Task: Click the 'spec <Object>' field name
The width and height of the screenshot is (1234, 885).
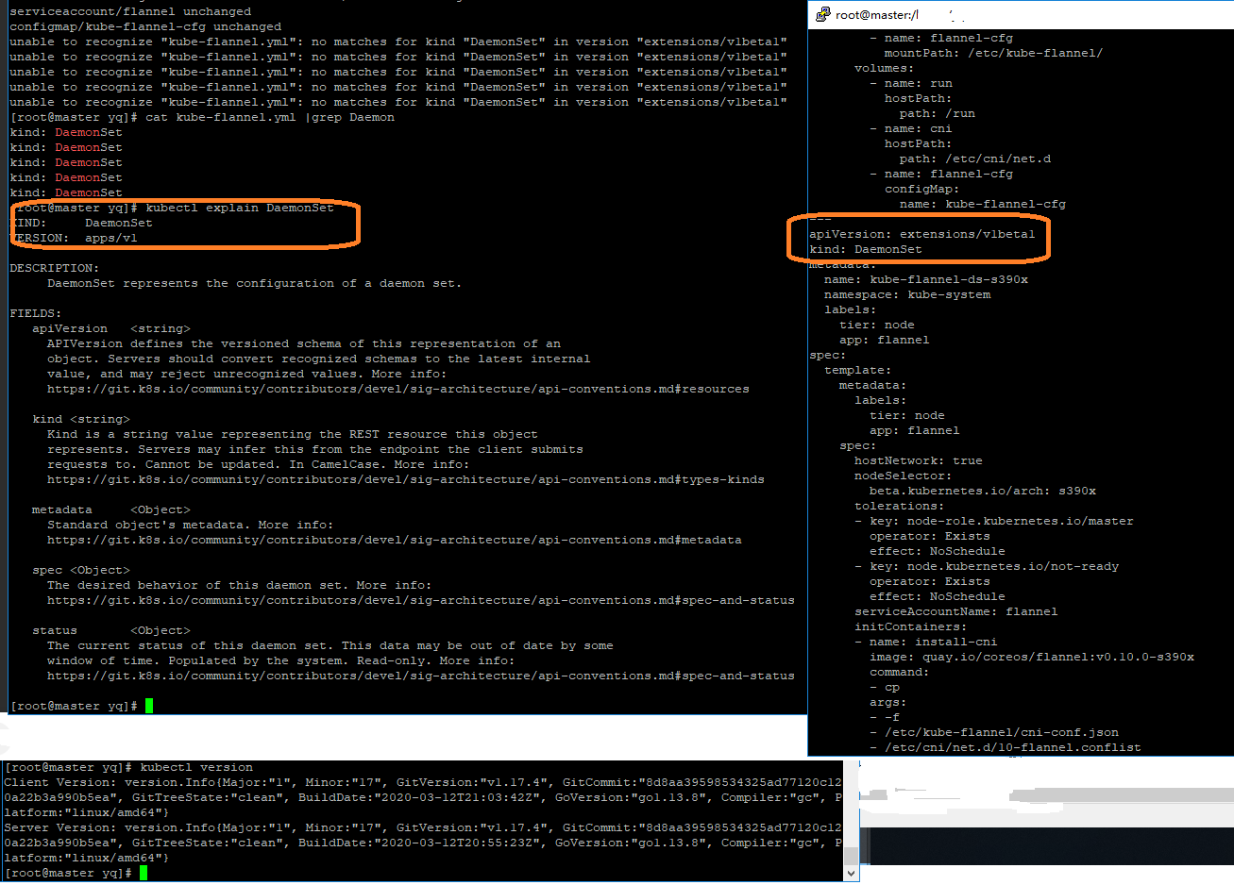Action: tap(81, 570)
